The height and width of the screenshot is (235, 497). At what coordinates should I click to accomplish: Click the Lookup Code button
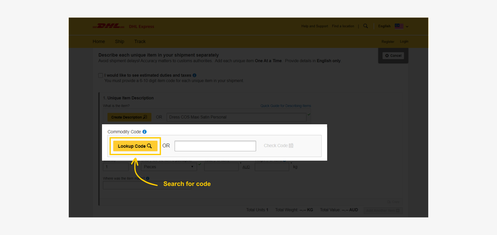tap(135, 146)
